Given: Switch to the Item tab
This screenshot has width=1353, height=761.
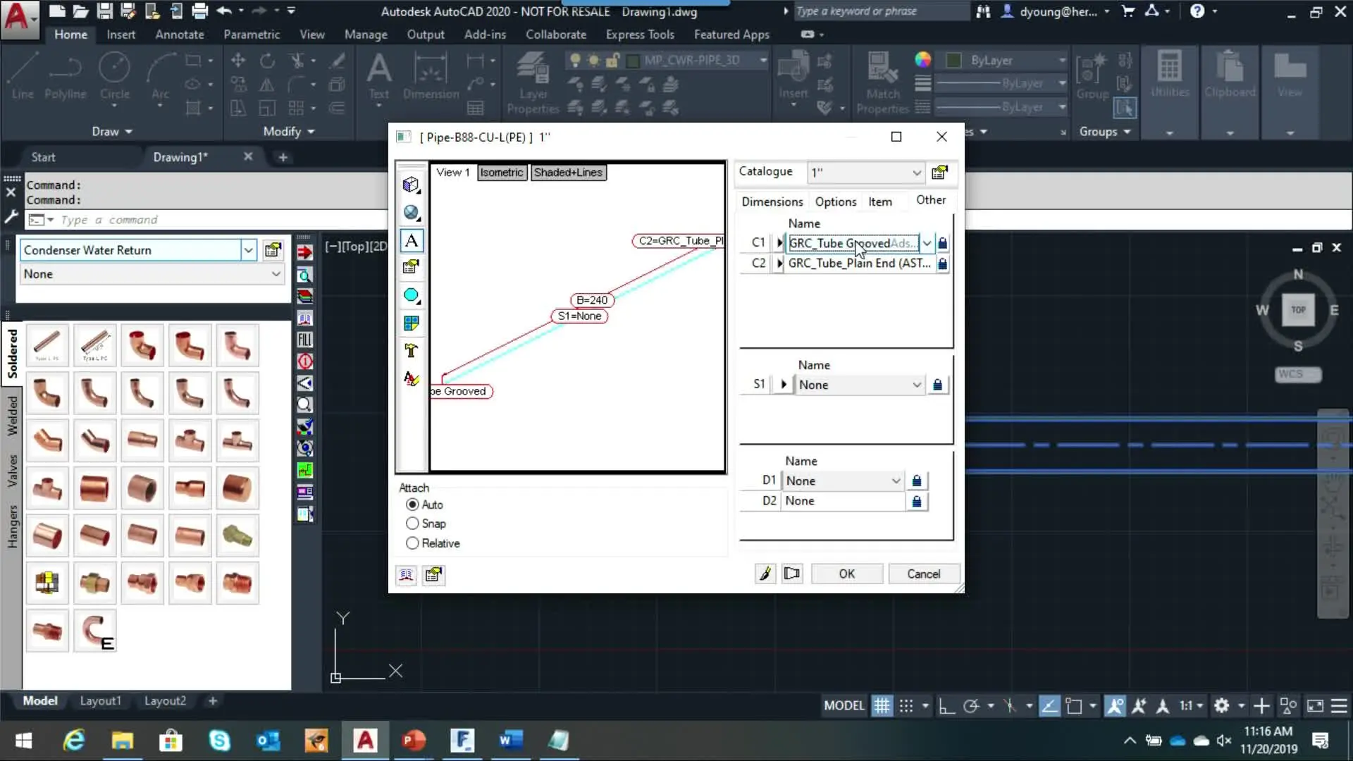Looking at the screenshot, I should point(880,202).
